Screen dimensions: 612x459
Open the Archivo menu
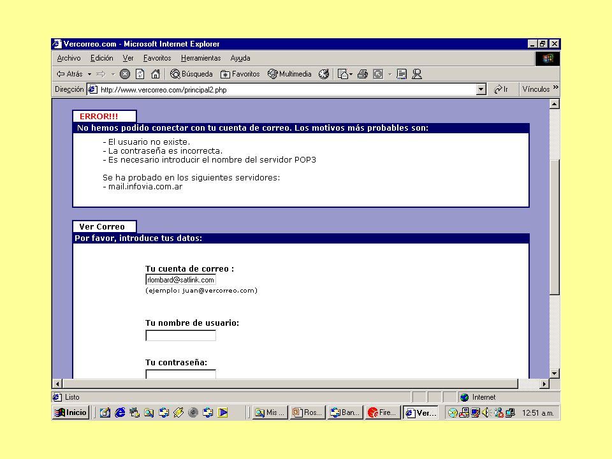pyautogui.click(x=69, y=58)
